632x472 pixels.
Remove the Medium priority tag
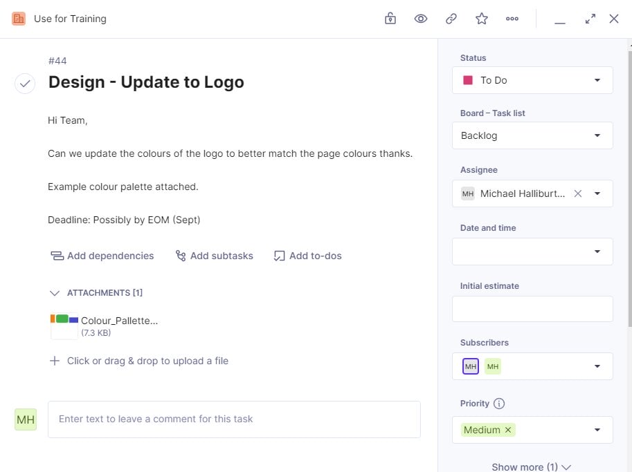508,430
